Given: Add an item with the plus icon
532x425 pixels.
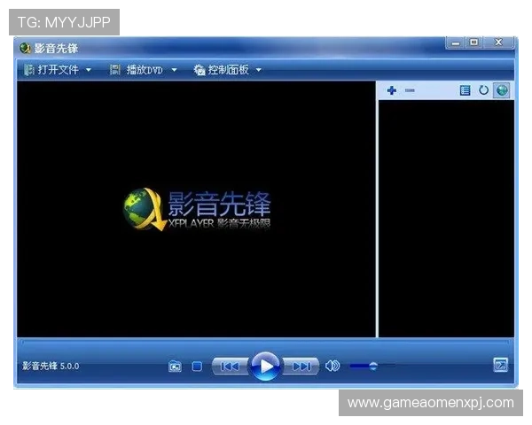Looking at the screenshot, I should (x=392, y=90).
